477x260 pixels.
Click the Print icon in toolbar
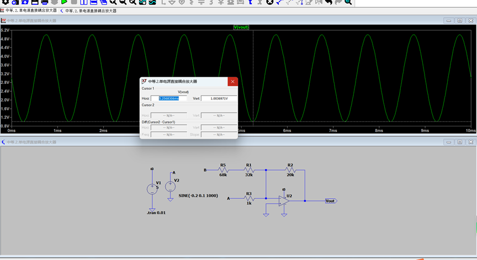[x=45, y=2]
